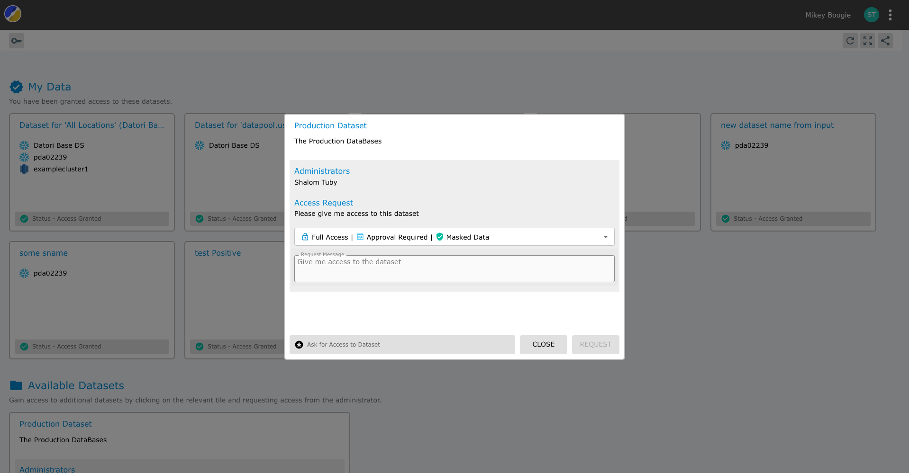The image size is (909, 473).
Task: Click the star icon beside Ask for Access
Action: pos(299,345)
